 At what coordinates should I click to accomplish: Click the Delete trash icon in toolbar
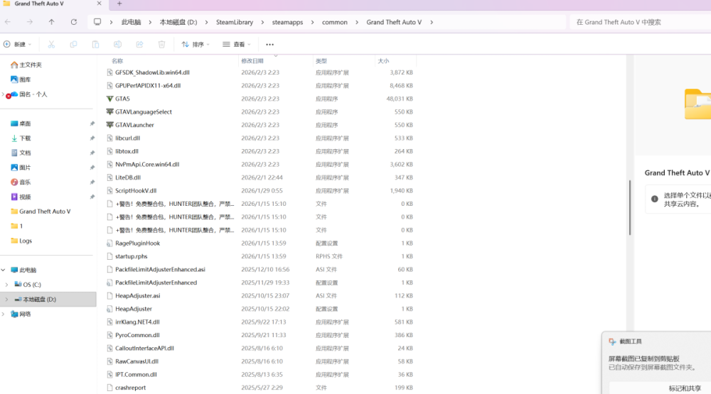pos(161,44)
